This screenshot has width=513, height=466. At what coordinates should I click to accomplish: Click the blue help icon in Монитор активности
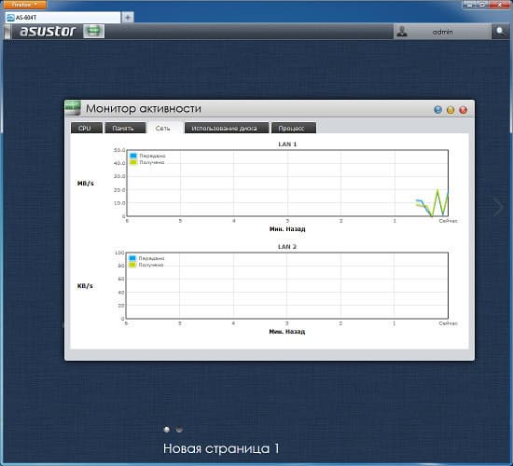(437, 110)
